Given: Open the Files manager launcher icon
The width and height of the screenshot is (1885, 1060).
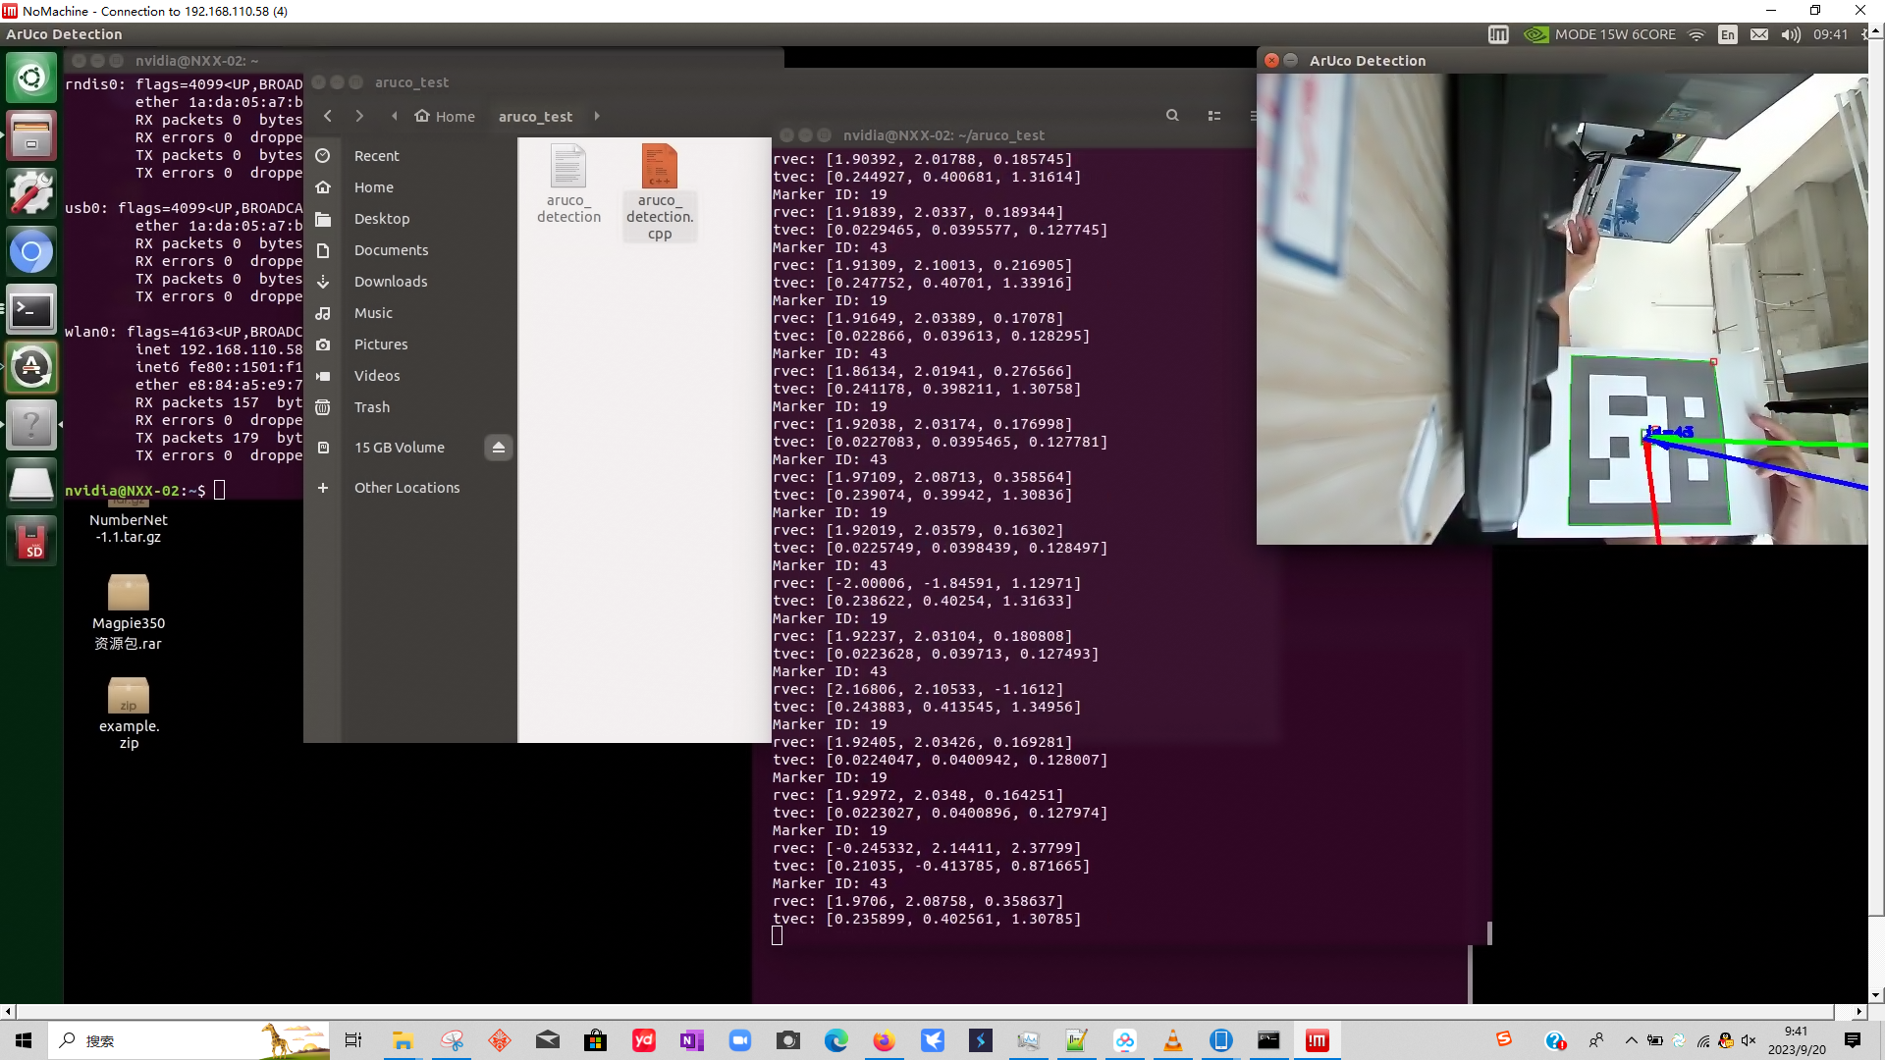Looking at the screenshot, I should pos(31,135).
